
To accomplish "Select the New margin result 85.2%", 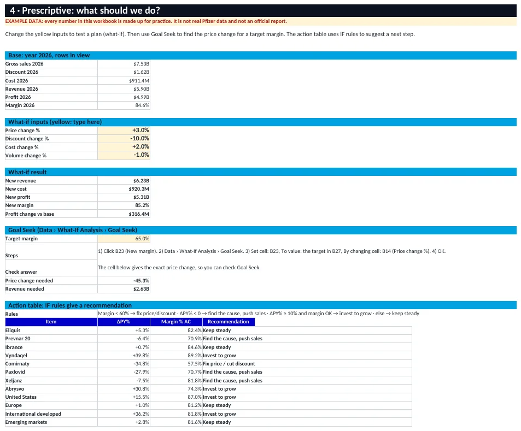I will [124, 205].
